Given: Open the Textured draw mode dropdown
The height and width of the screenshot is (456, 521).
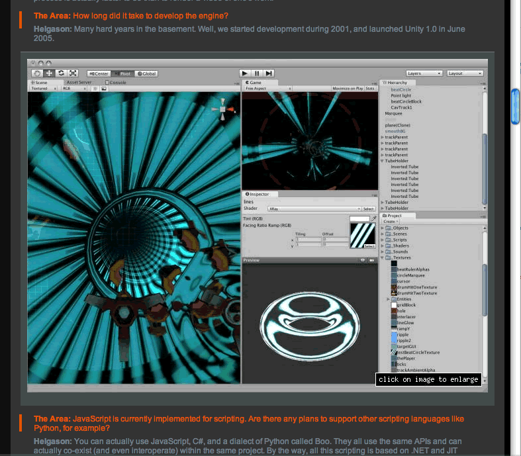Looking at the screenshot, I should [44, 89].
